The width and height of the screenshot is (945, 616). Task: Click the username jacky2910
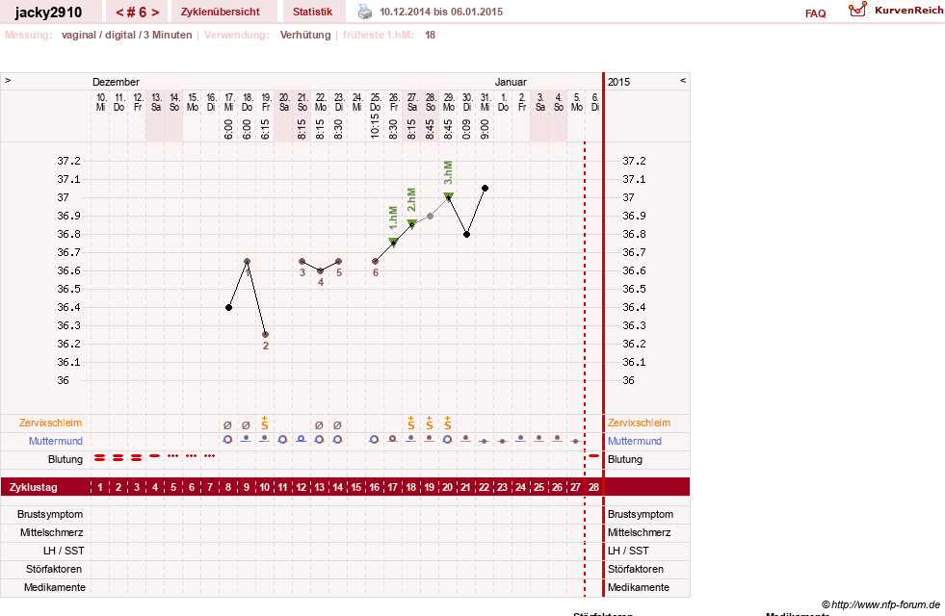[x=48, y=13]
